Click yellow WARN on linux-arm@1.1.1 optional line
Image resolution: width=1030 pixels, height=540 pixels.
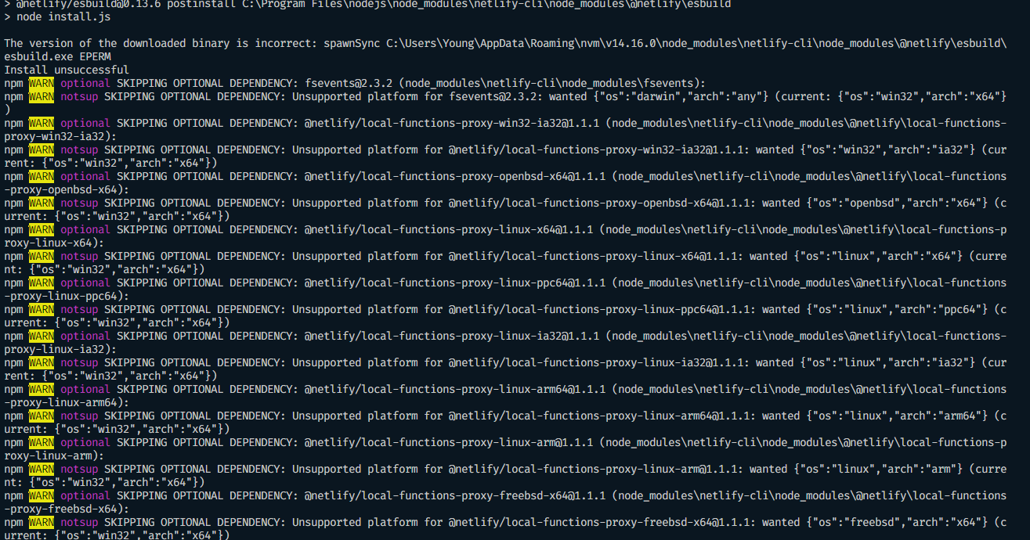[x=42, y=442]
